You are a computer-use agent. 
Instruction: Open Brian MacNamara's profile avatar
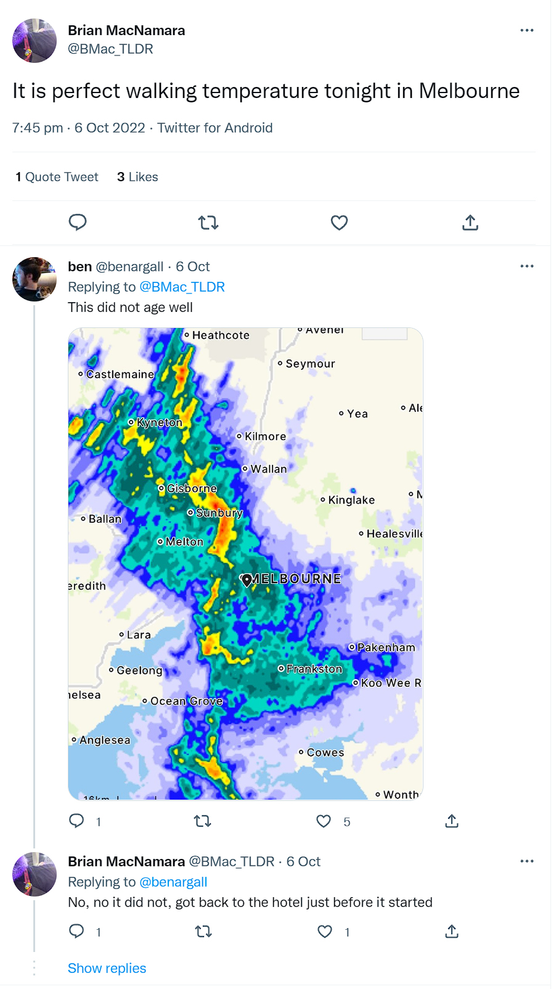[34, 41]
